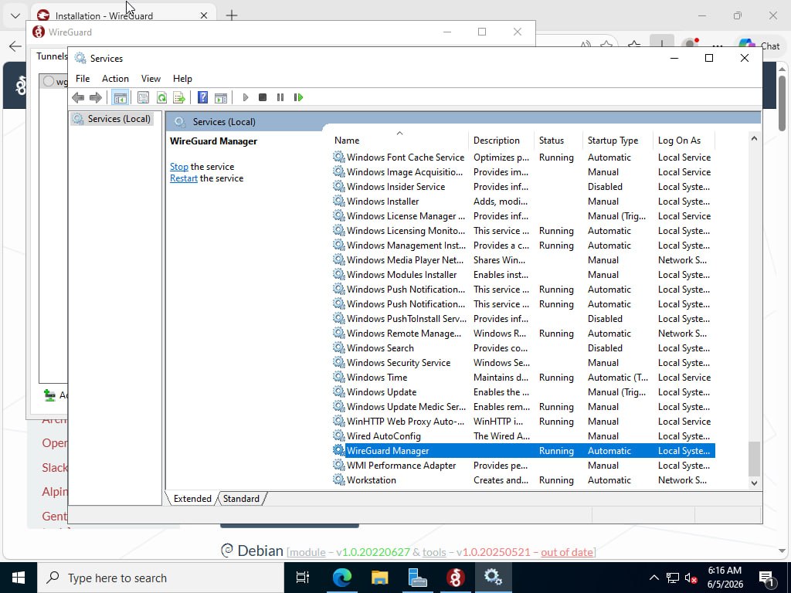
Task: Click the services list scroll up arrow
Action: (x=754, y=138)
